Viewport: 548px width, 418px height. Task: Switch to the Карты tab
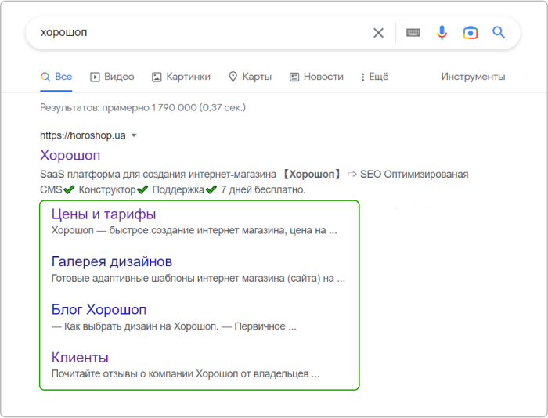pos(250,77)
